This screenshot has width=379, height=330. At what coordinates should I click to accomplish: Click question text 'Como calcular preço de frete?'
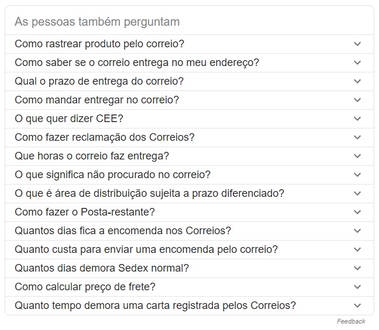coord(85,287)
